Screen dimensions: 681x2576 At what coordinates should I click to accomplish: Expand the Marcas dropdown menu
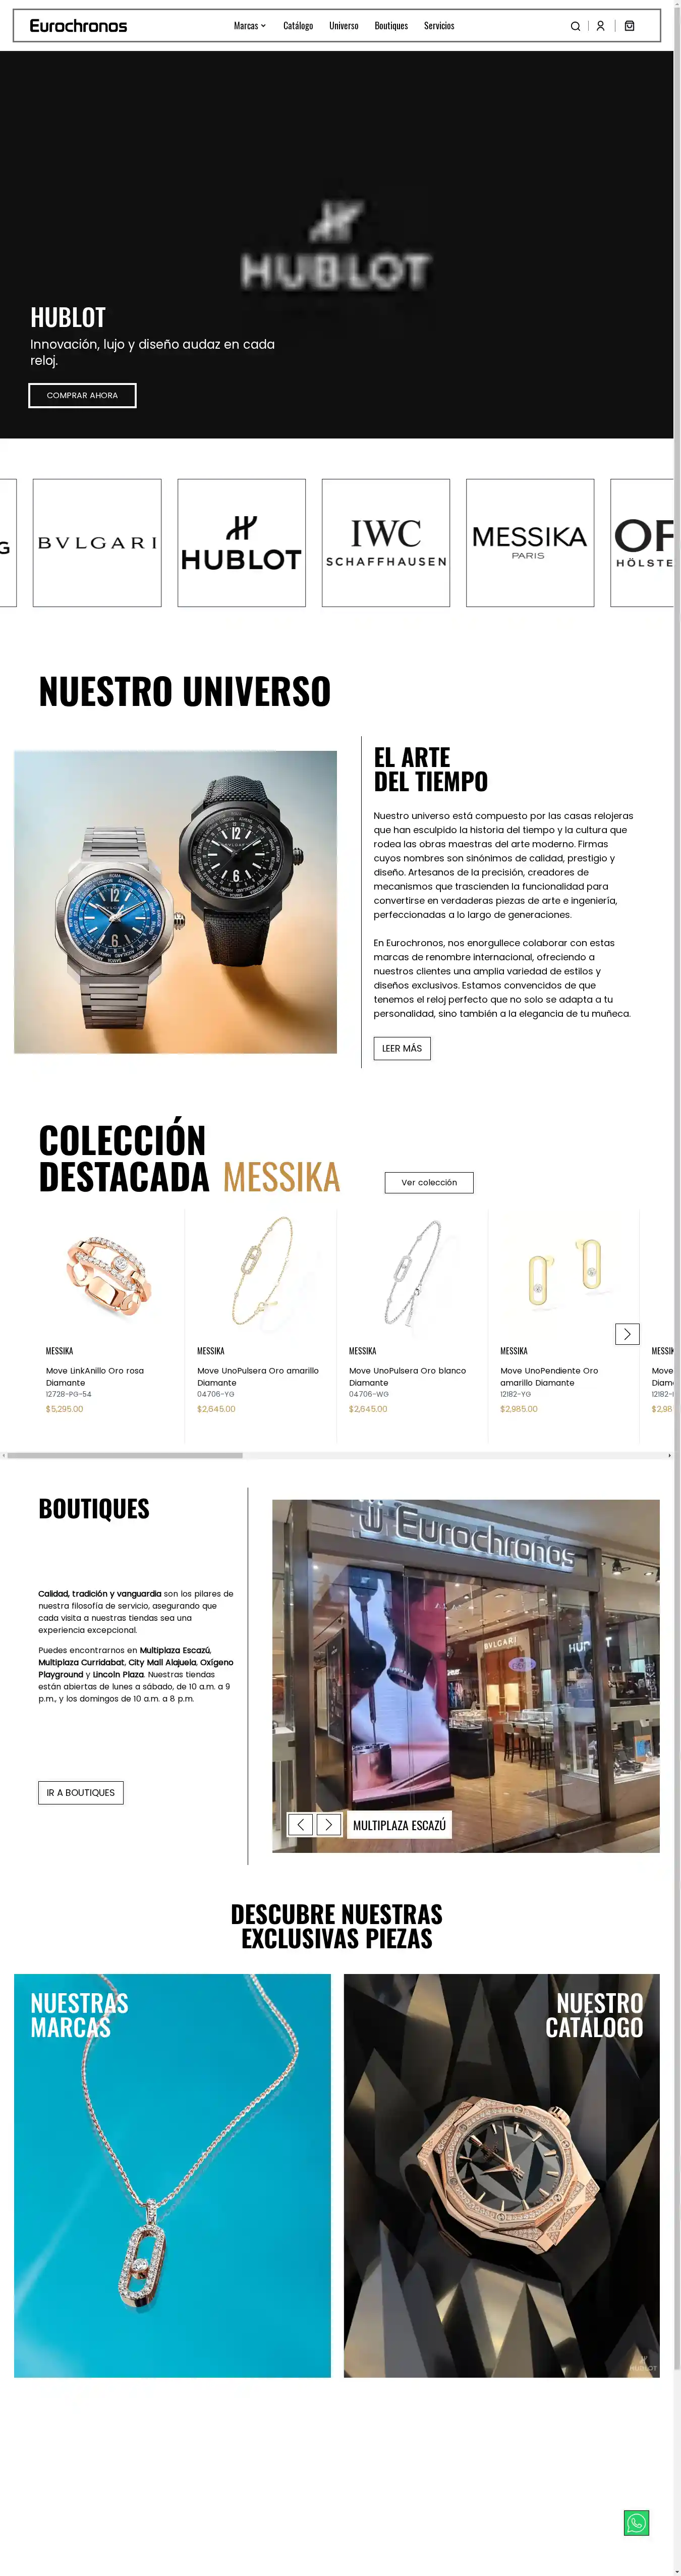250,26
